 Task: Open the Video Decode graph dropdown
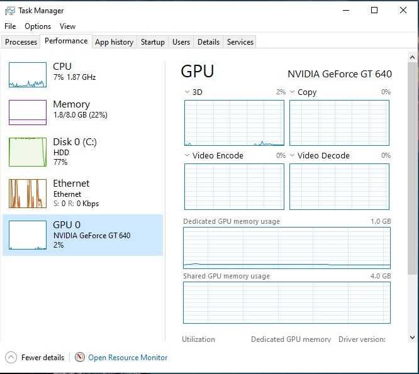pyautogui.click(x=293, y=155)
